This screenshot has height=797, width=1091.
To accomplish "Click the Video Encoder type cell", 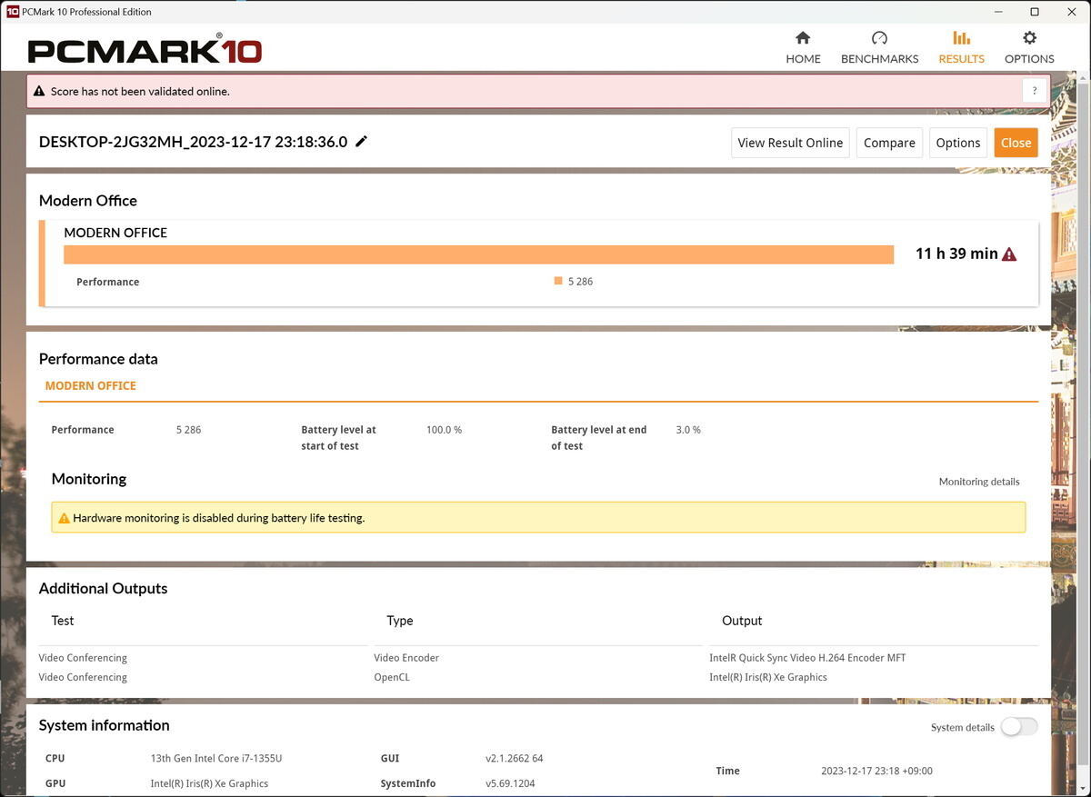I will pos(406,658).
